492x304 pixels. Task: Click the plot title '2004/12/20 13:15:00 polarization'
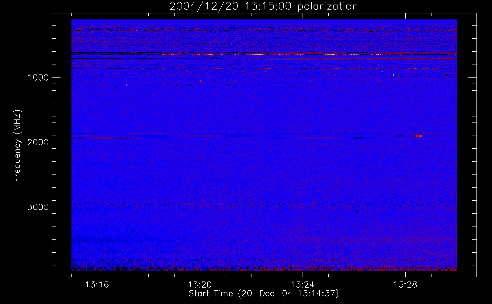click(x=264, y=6)
